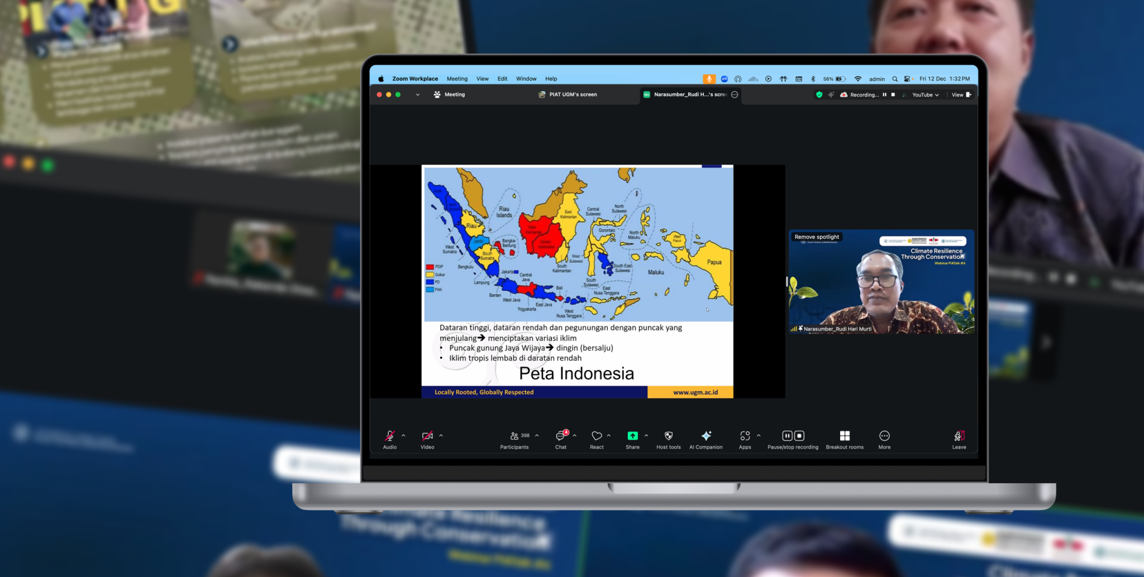Open the Window menu in menu bar
Screen dimensions: 1144x577
526,79
